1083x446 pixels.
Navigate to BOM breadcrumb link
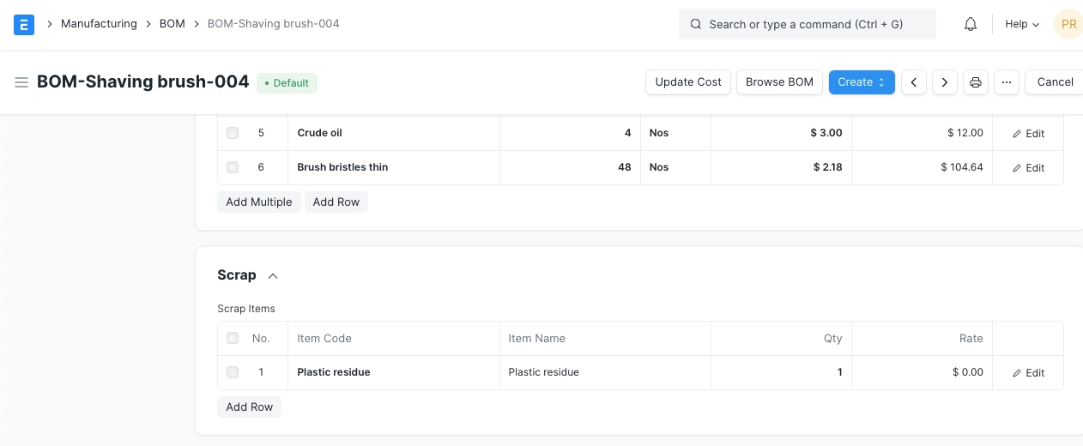172,24
